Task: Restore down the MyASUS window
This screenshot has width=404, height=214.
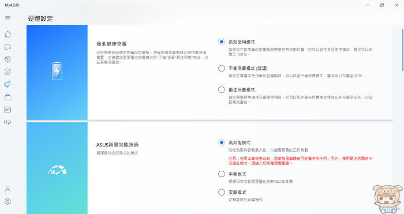Action: point(382,5)
